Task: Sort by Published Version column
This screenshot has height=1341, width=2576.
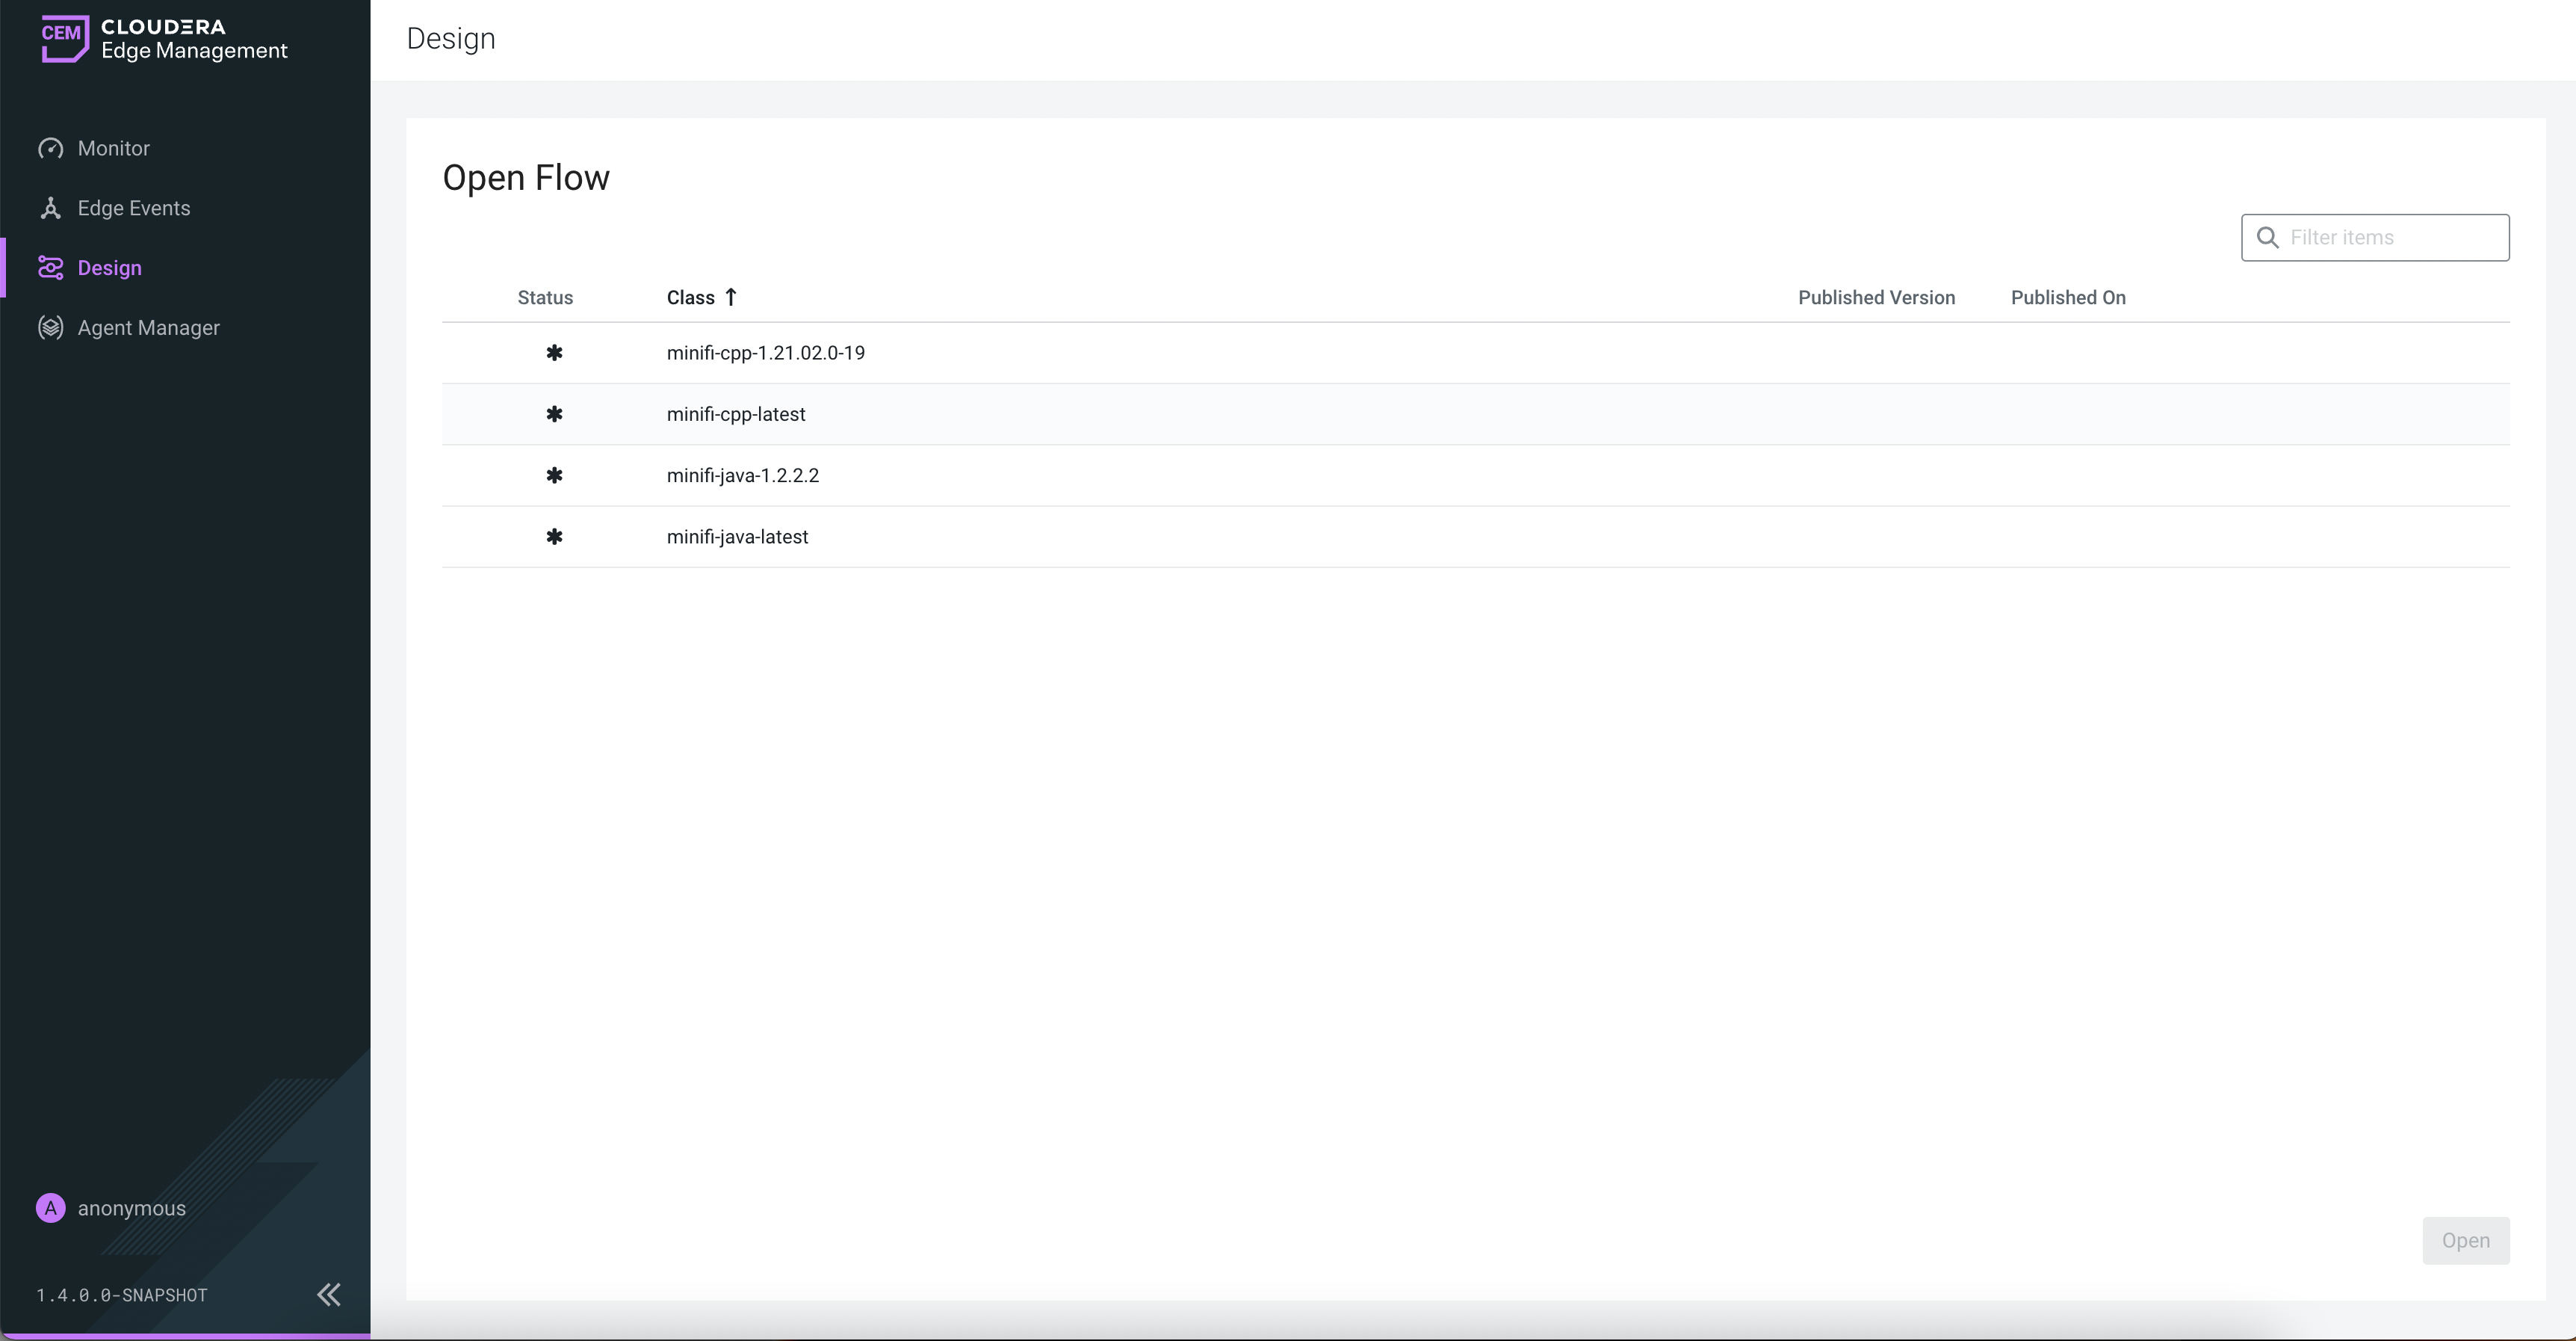Action: click(1876, 298)
